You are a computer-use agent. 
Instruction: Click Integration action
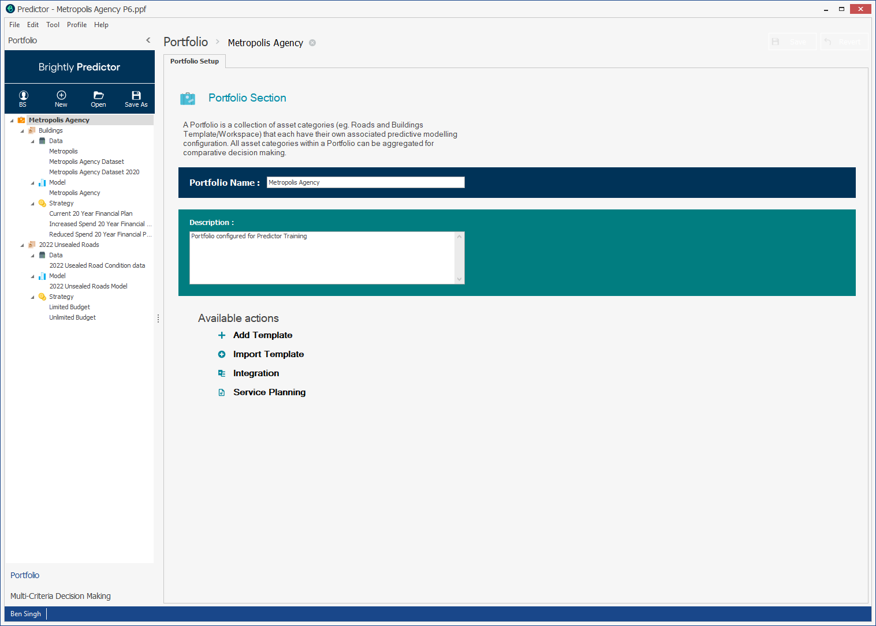[256, 373]
